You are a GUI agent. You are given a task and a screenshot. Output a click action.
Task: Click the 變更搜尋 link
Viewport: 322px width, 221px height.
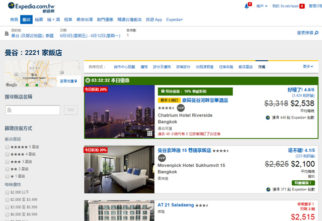(305, 33)
